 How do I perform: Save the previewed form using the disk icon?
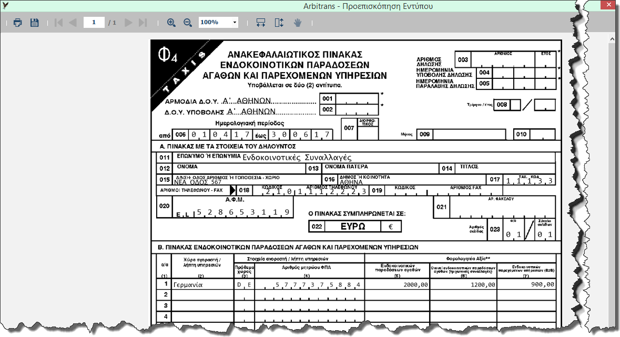pyautogui.click(x=34, y=23)
